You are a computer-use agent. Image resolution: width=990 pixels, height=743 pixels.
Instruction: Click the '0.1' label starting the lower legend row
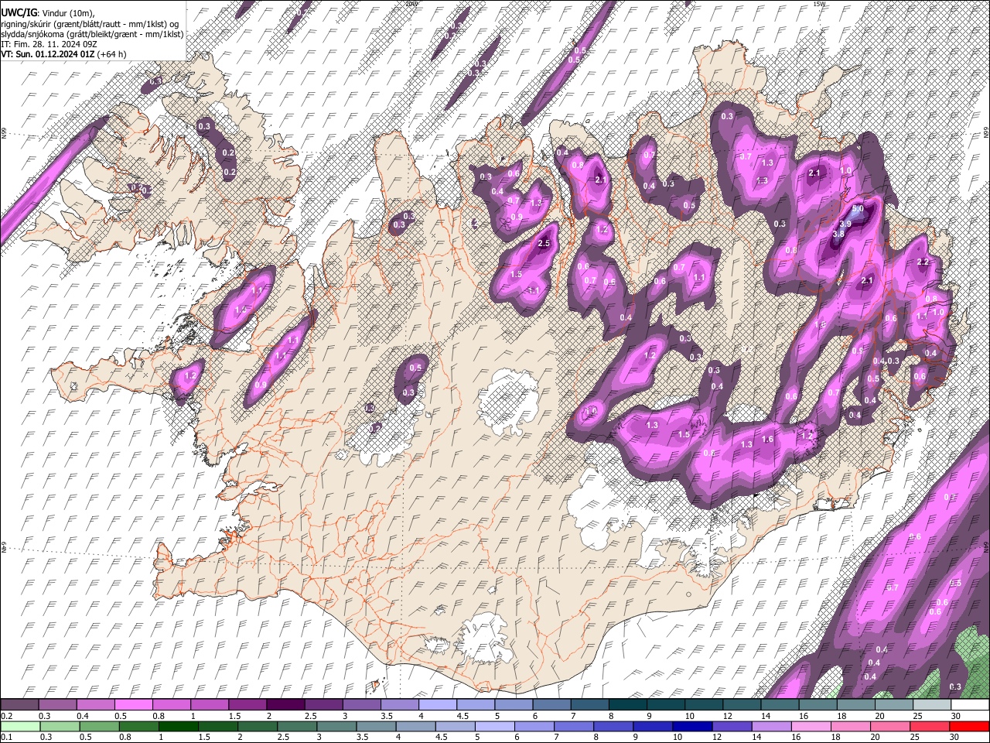tap(8, 737)
